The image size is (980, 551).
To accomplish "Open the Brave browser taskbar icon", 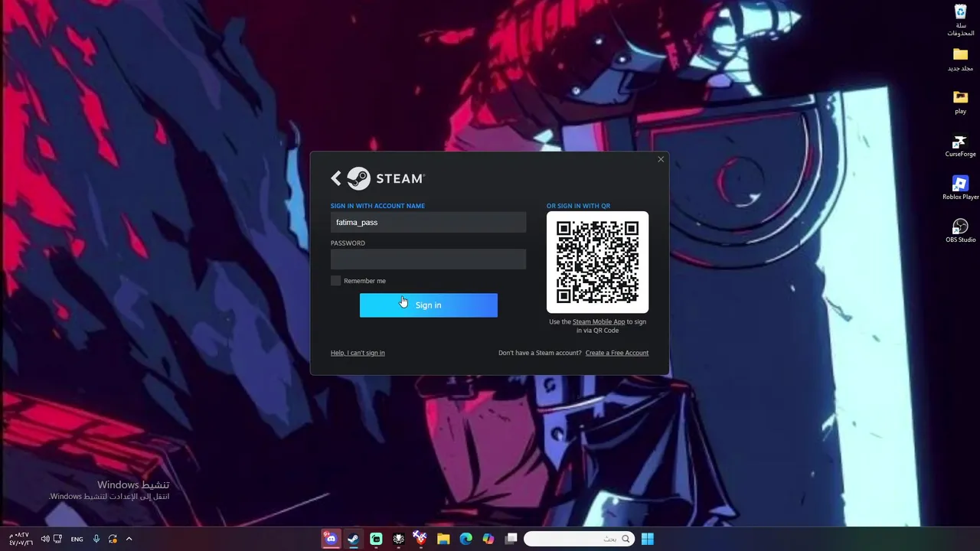I will 420,539.
